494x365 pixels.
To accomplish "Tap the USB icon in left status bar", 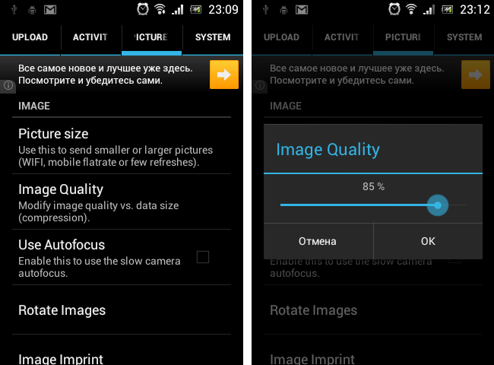I will 14,10.
